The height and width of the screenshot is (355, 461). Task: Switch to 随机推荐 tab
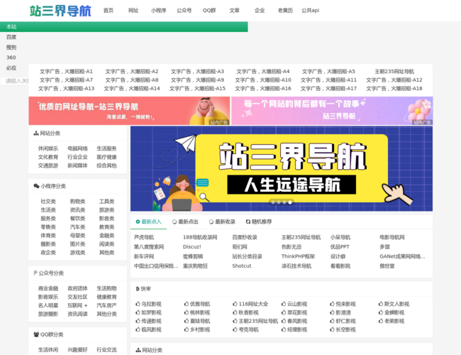[259, 222]
